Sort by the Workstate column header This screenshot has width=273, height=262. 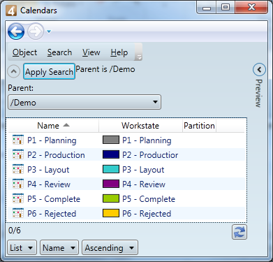click(140, 126)
